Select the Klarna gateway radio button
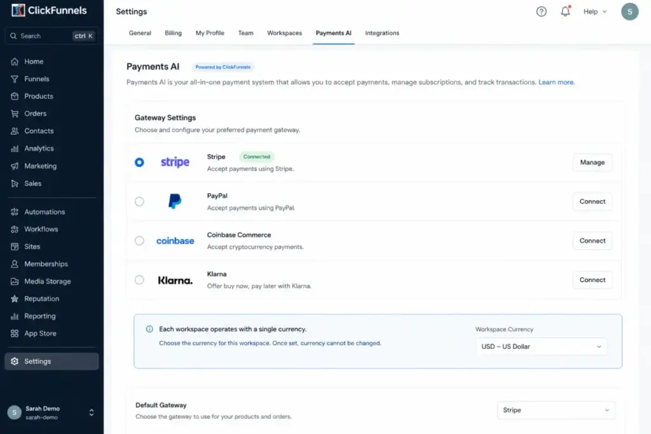651x434 pixels. pos(139,280)
